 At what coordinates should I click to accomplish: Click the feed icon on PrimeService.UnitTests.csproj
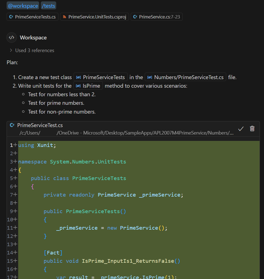64,17
